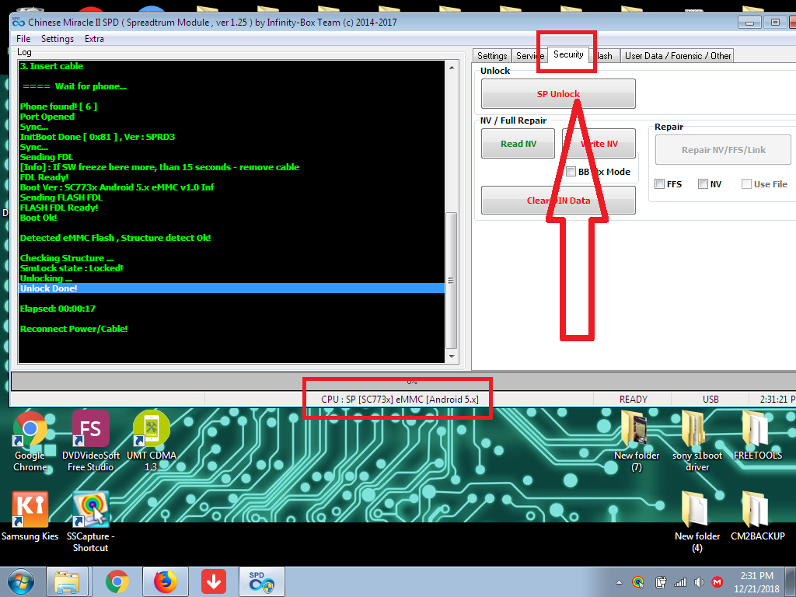Image resolution: width=796 pixels, height=597 pixels.
Task: Open the File menu
Action: (x=23, y=39)
